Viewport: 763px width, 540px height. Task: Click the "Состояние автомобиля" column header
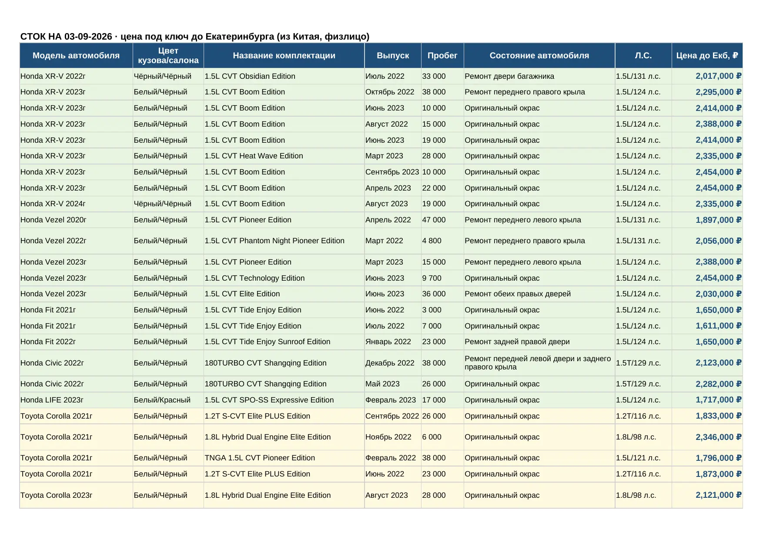click(539, 56)
